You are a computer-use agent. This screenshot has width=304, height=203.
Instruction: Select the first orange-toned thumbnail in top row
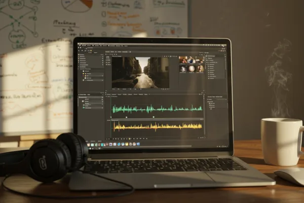click(x=183, y=60)
